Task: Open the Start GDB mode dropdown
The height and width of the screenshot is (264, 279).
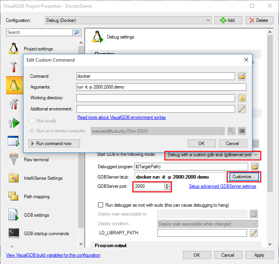Action: pos(212,155)
